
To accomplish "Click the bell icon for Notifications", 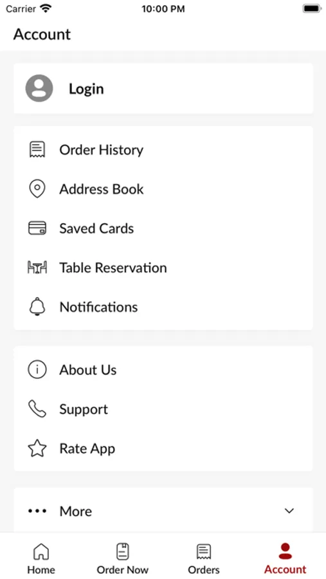I will (x=37, y=307).
